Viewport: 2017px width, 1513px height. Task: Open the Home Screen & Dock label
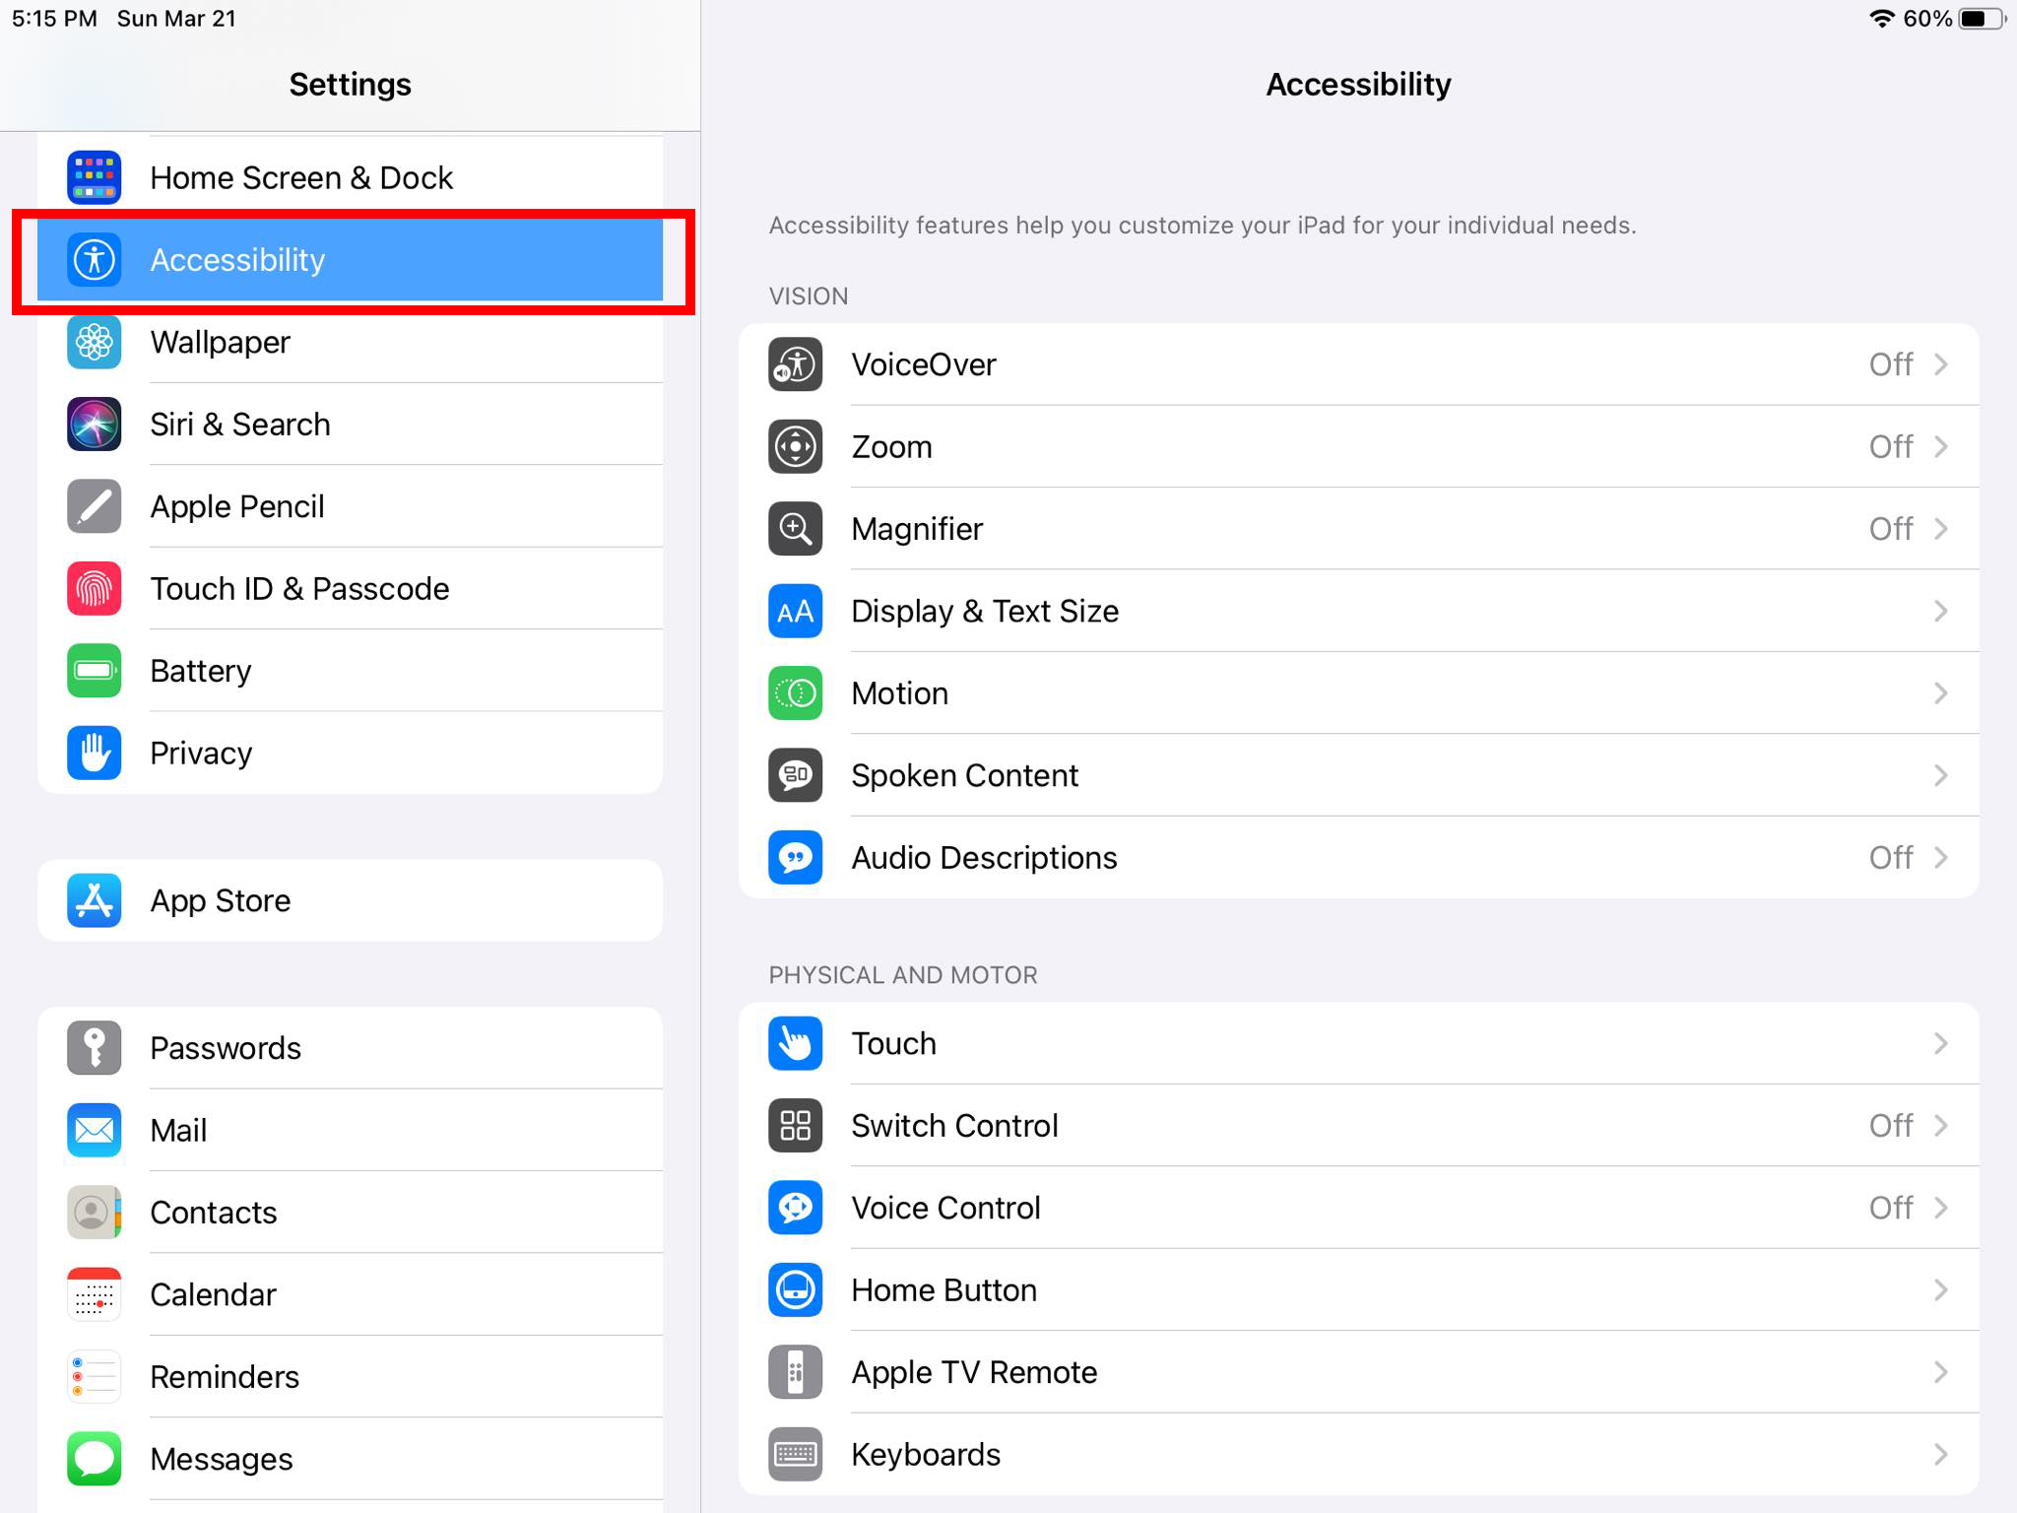click(301, 177)
